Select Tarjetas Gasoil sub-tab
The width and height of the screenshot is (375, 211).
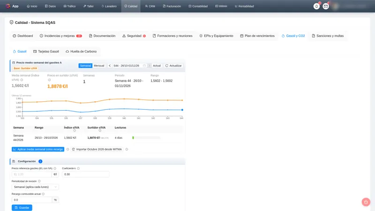point(46,52)
